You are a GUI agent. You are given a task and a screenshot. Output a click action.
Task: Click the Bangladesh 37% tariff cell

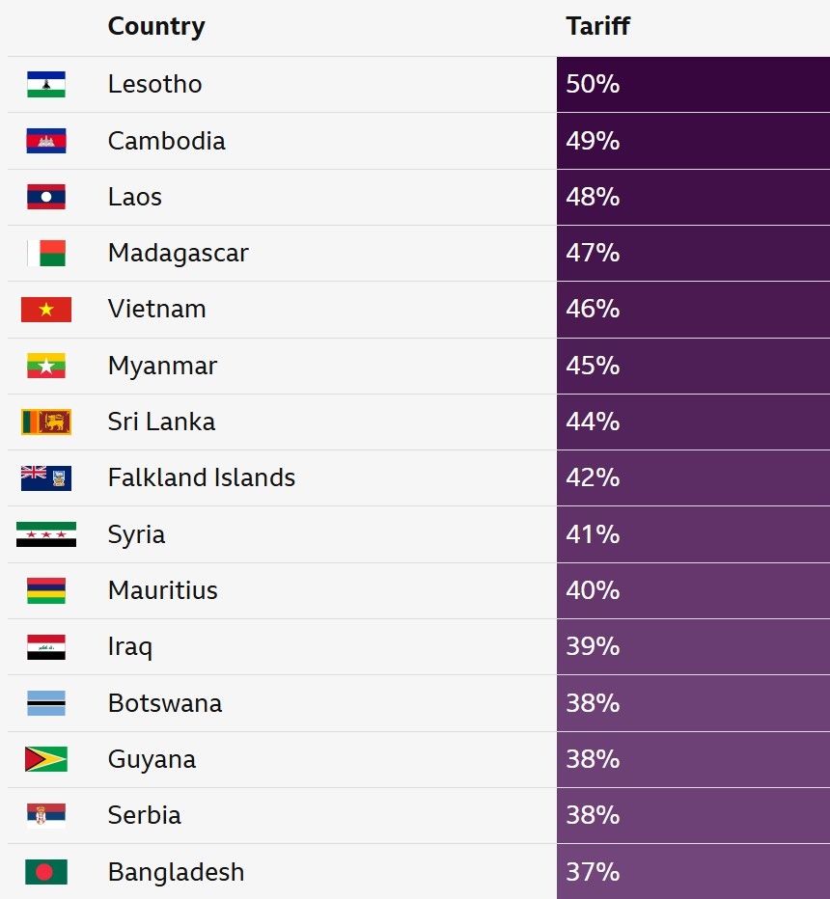click(693, 872)
